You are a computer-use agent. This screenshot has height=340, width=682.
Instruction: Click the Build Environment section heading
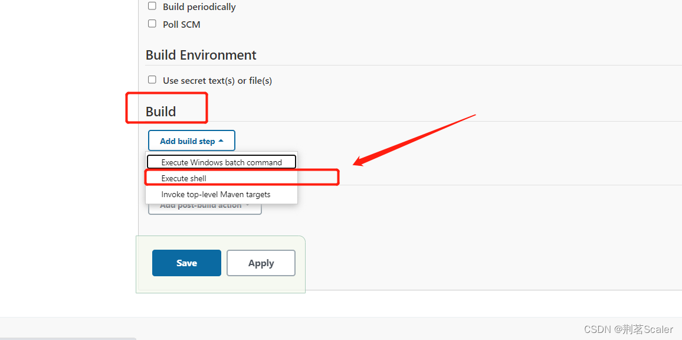tap(201, 55)
